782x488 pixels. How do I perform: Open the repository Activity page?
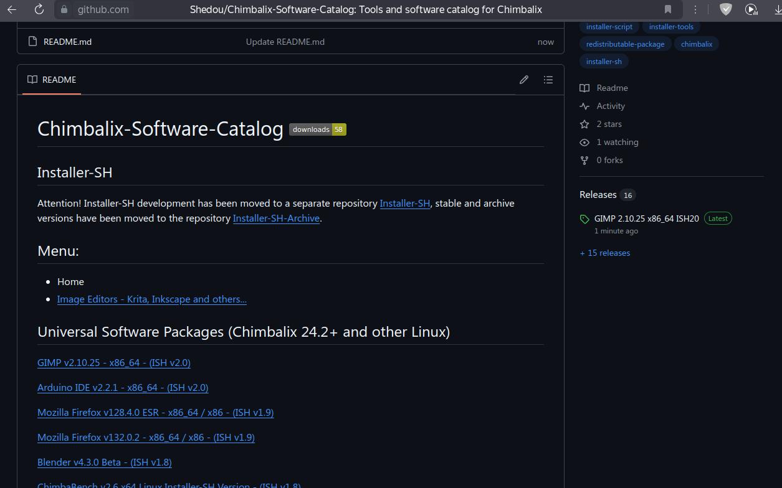(x=610, y=106)
